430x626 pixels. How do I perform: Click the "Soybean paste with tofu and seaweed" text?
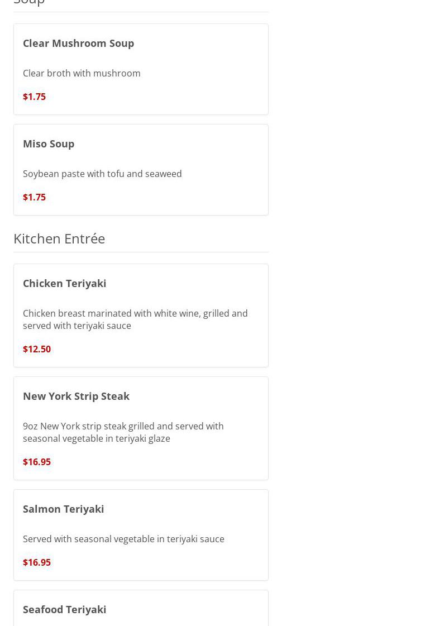coord(102,174)
